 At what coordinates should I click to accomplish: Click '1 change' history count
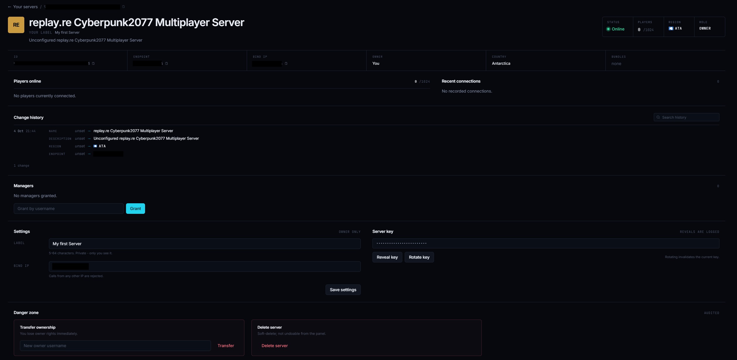click(21, 166)
